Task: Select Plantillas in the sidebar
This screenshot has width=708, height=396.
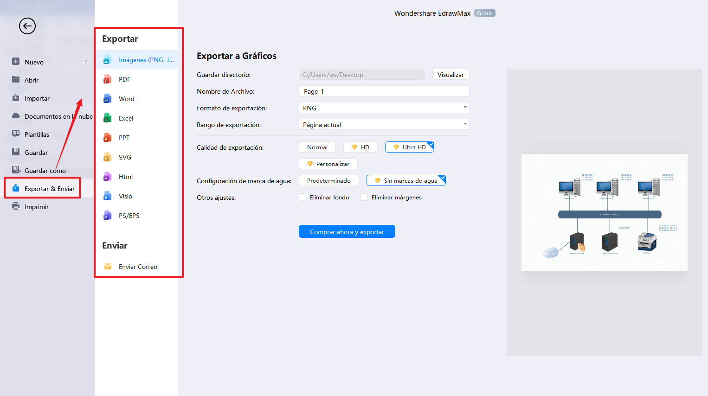Action: (37, 134)
